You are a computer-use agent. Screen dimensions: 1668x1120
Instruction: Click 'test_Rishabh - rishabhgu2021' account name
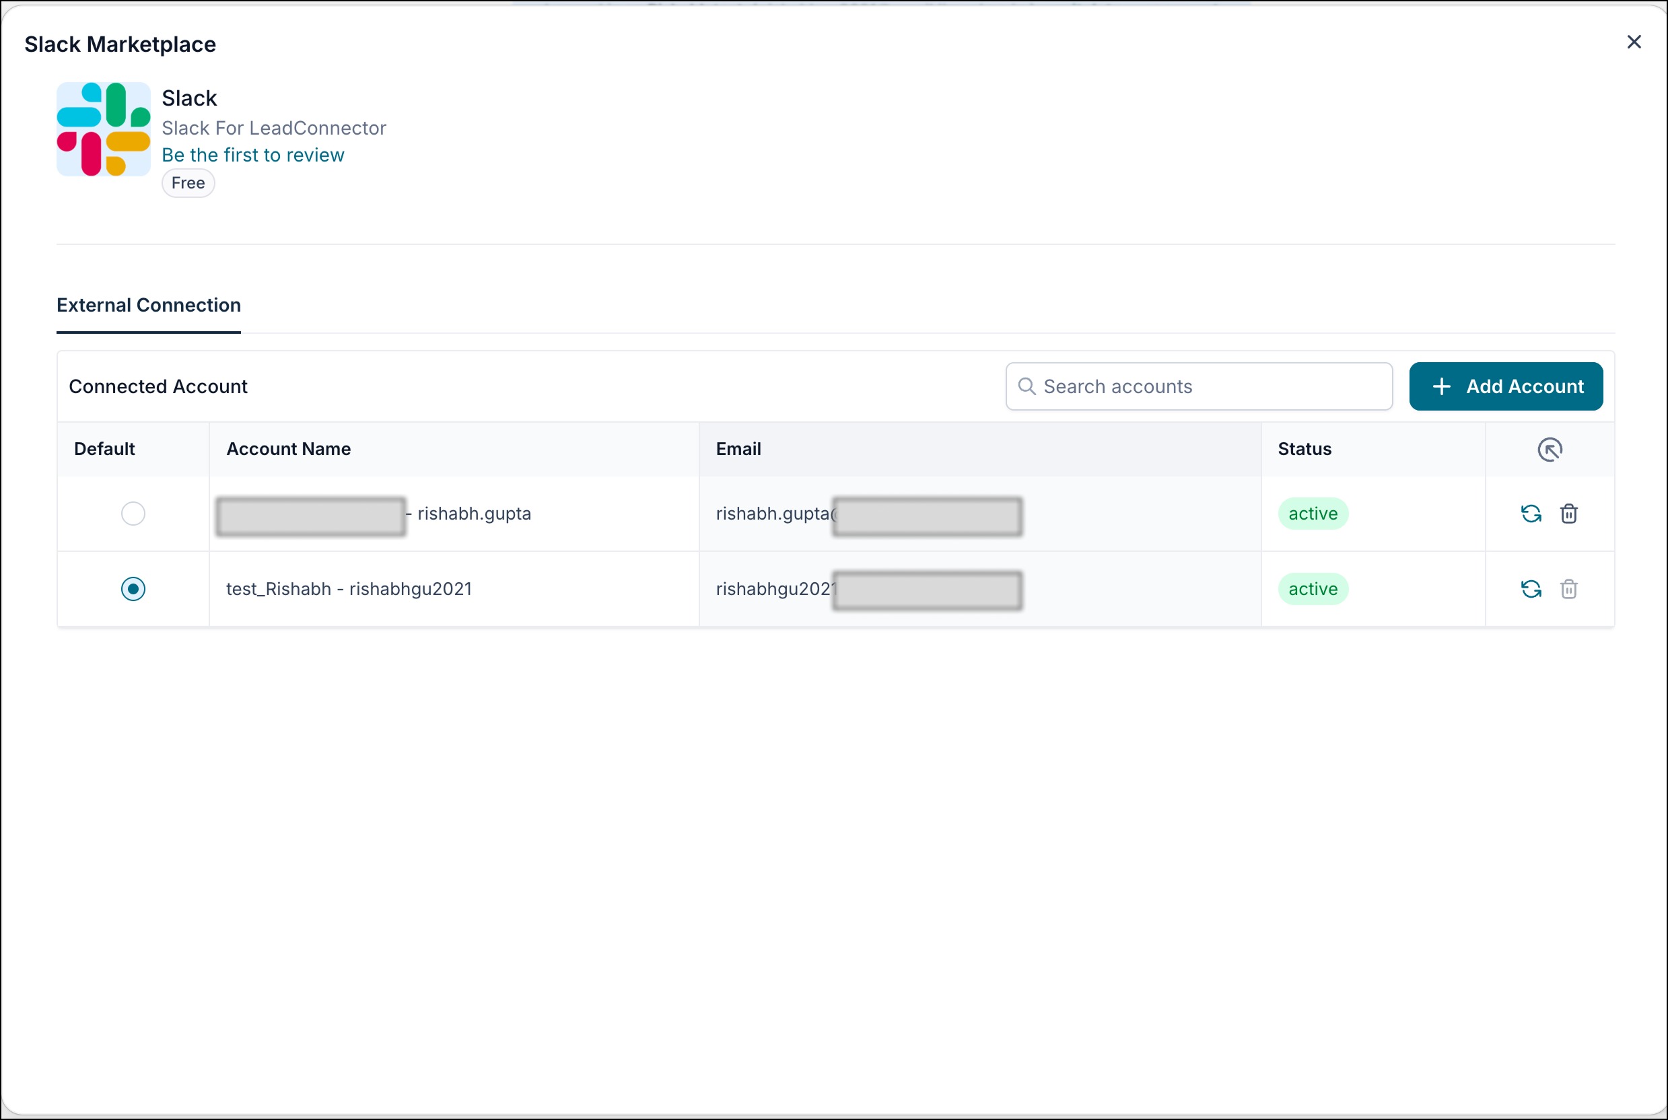[x=349, y=590]
